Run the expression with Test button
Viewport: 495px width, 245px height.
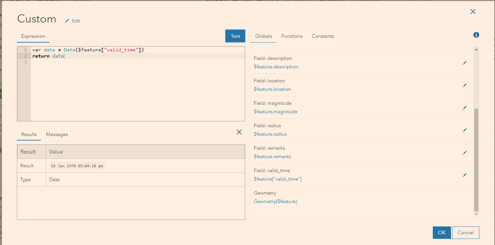[x=235, y=36]
